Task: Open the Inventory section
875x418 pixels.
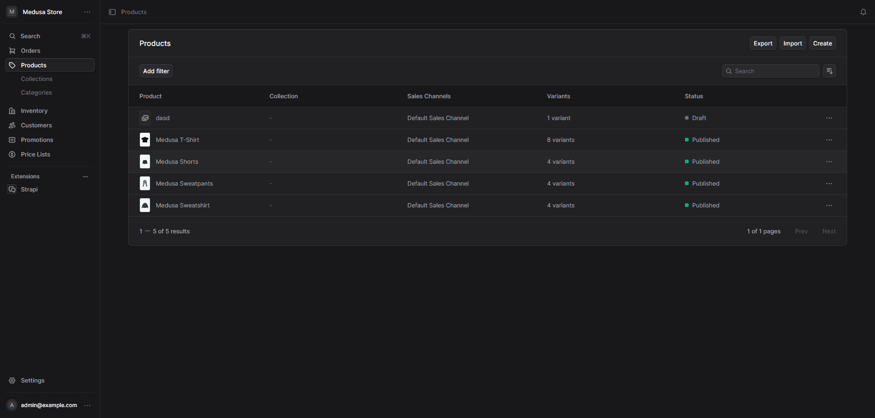Action: pyautogui.click(x=34, y=111)
